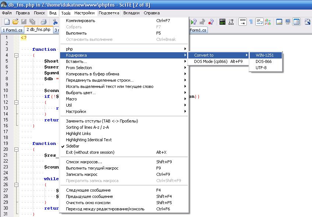Choose Выполнить текущий макрос

pyautogui.click(x=125, y=168)
